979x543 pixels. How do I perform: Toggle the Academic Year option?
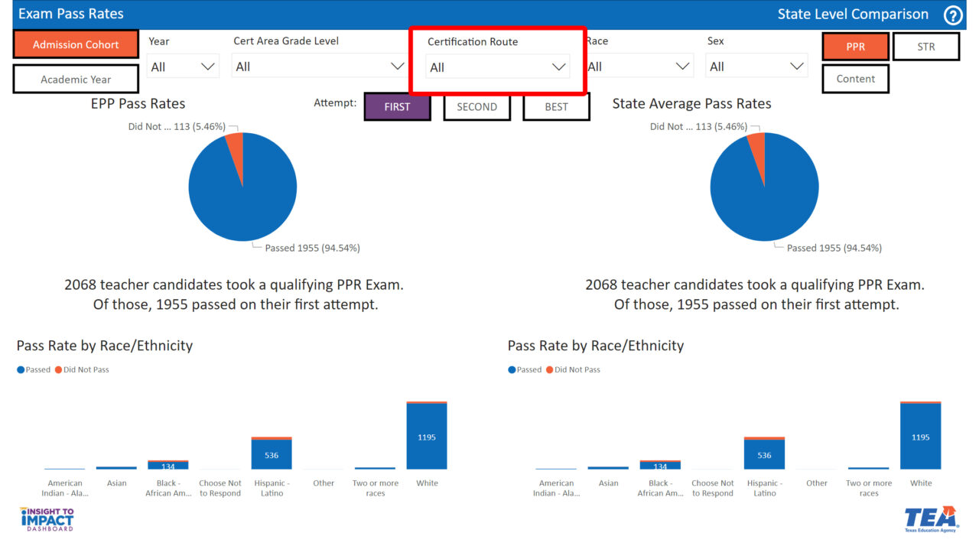point(76,80)
